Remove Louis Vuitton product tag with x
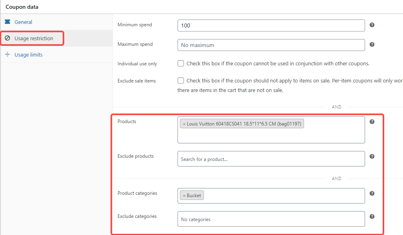Viewport: 403px width, 235px height. [184, 124]
